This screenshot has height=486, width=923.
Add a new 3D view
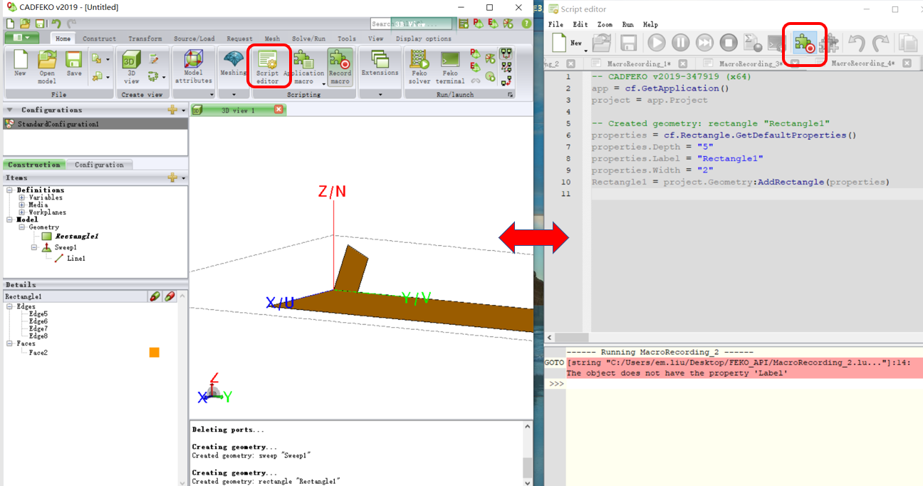[132, 67]
